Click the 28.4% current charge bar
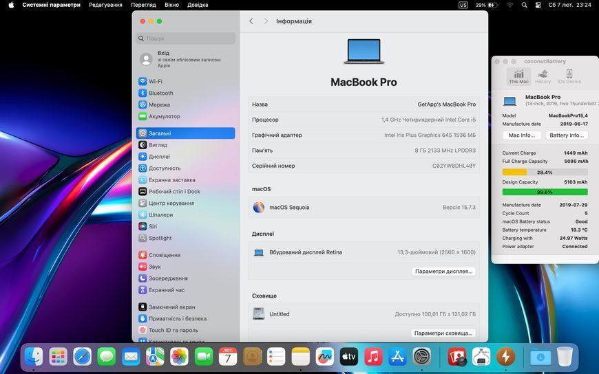Viewport: 599px width, 374px height. click(x=545, y=172)
